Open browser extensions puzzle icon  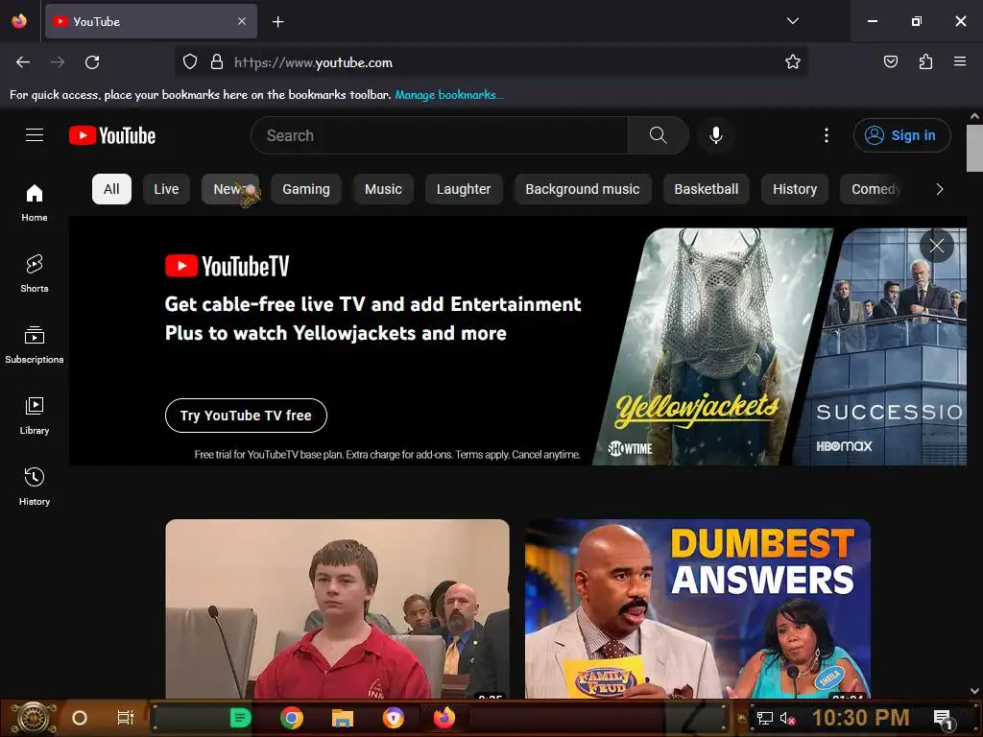(x=925, y=61)
